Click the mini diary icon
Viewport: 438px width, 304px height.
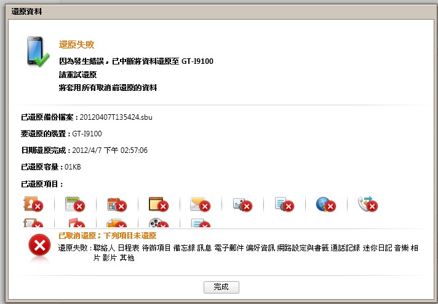click(33, 223)
